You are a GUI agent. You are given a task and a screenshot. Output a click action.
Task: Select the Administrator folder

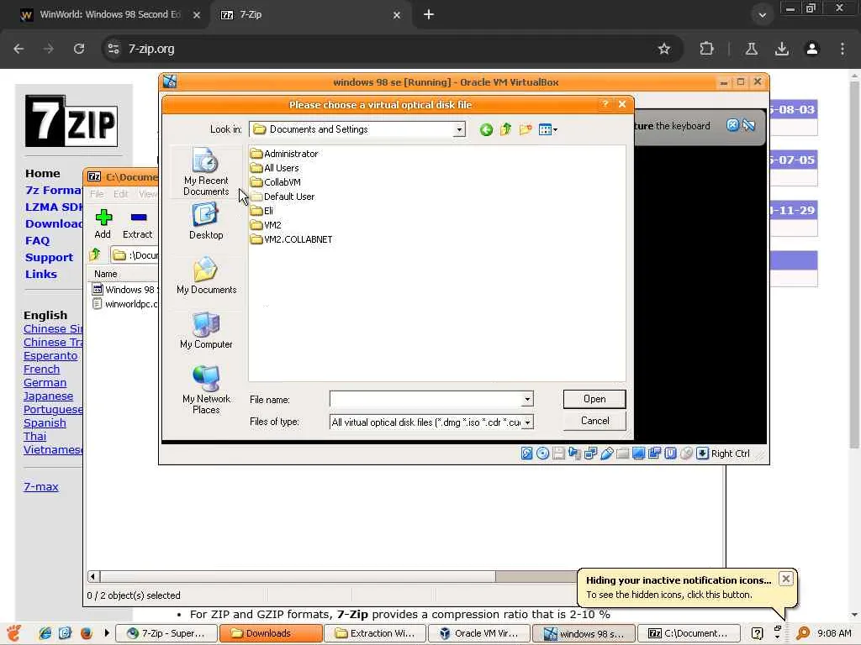click(284, 154)
